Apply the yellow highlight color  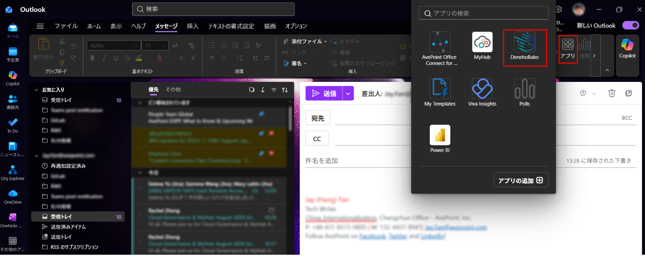pyautogui.click(x=138, y=58)
